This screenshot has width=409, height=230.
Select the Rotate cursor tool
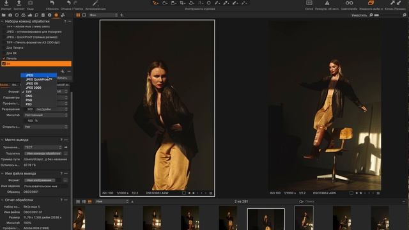pyautogui.click(x=192, y=3)
